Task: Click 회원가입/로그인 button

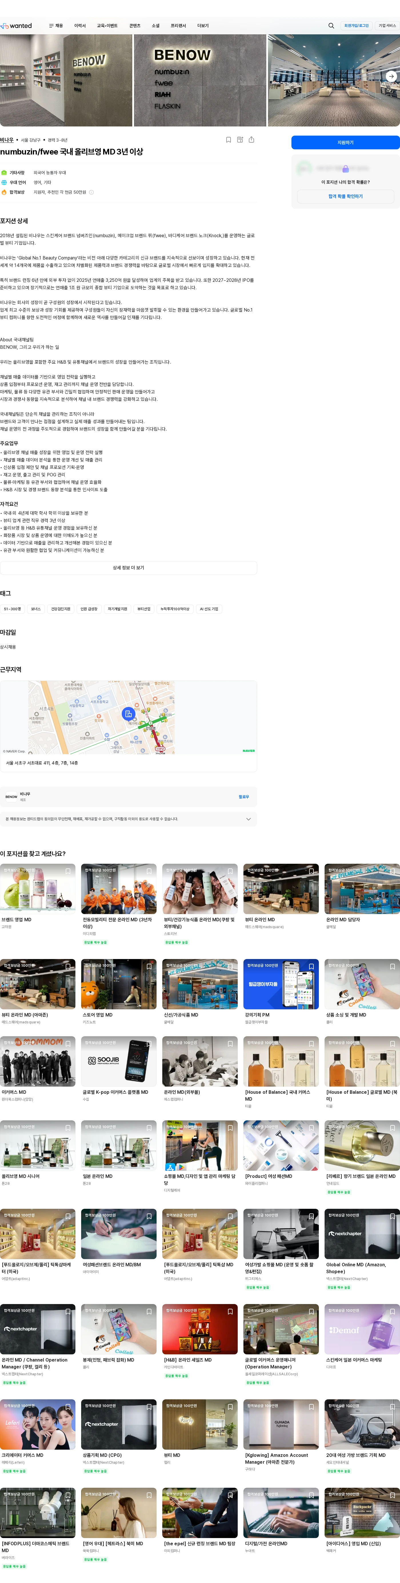Action: (x=357, y=26)
